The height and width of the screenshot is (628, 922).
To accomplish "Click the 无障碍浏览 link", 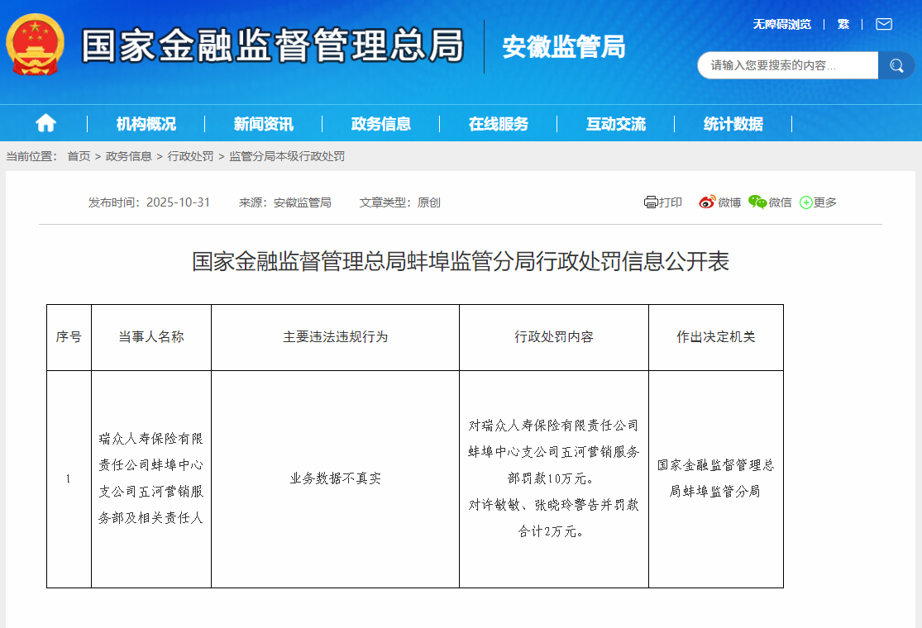I will 782,24.
